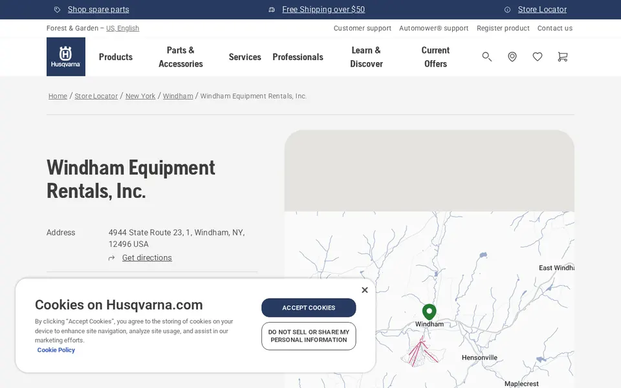The width and height of the screenshot is (621, 388).
Task: Click the East Windham label on map
Action: click(556, 268)
